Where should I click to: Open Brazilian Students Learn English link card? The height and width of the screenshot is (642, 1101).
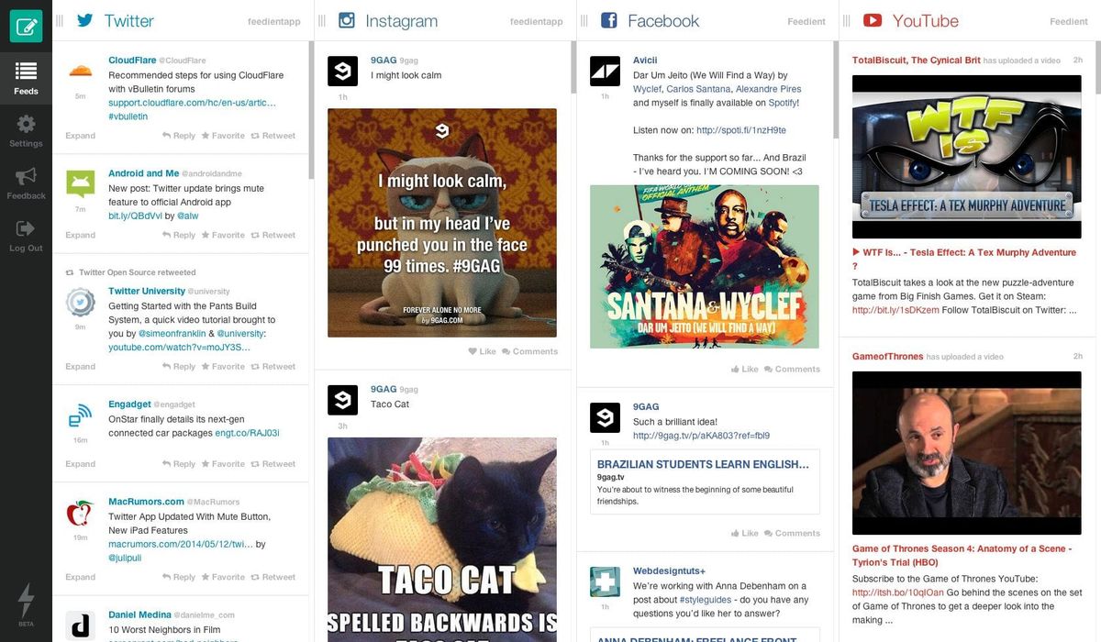(705, 481)
